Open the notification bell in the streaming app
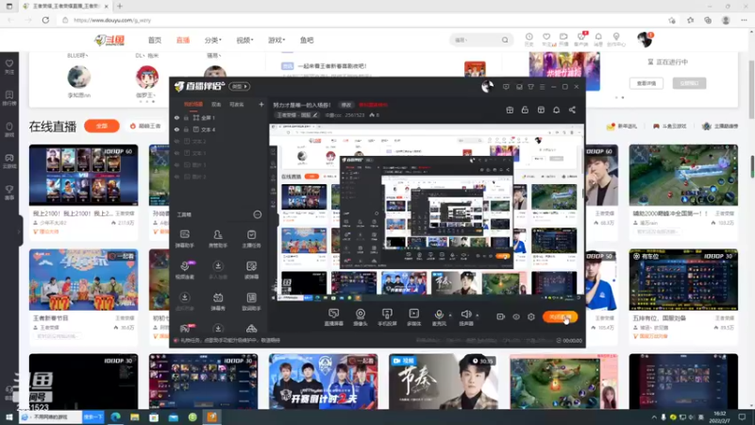 tap(556, 110)
